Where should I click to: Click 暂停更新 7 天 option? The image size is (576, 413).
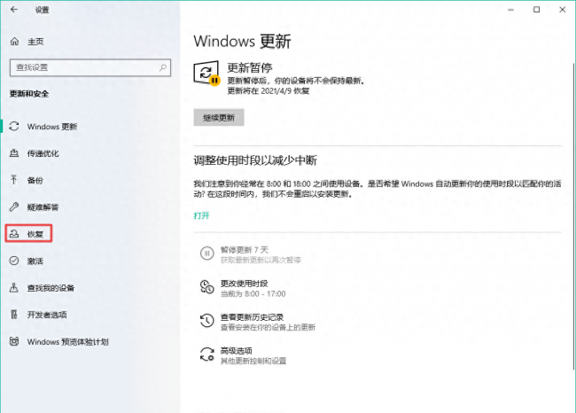pos(251,254)
